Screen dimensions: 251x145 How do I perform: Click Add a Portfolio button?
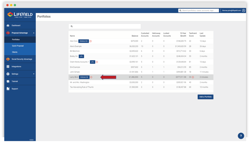tap(205, 97)
